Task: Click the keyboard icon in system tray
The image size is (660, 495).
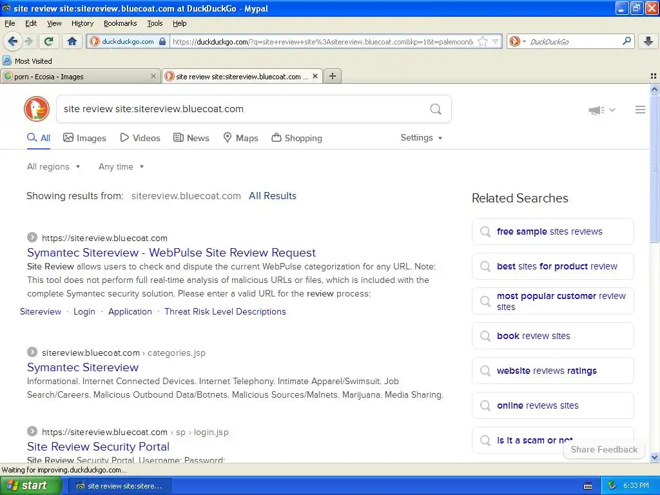Action: pyautogui.click(x=588, y=486)
